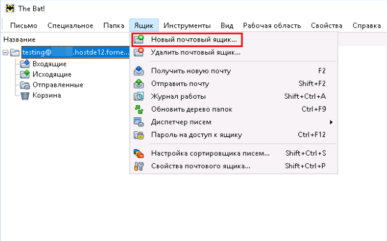This screenshot has width=387, height=241.
Task: Click the Ctrl+F9 shortcut text
Action: (314, 109)
